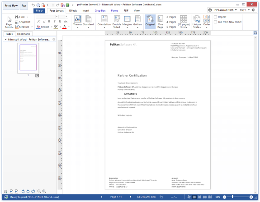Click the Snapshot tool
260x202 pixels.
[x=23, y=22]
